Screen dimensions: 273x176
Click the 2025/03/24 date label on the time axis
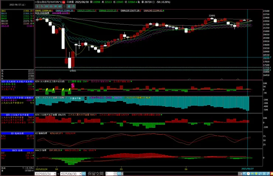coord(41,169)
